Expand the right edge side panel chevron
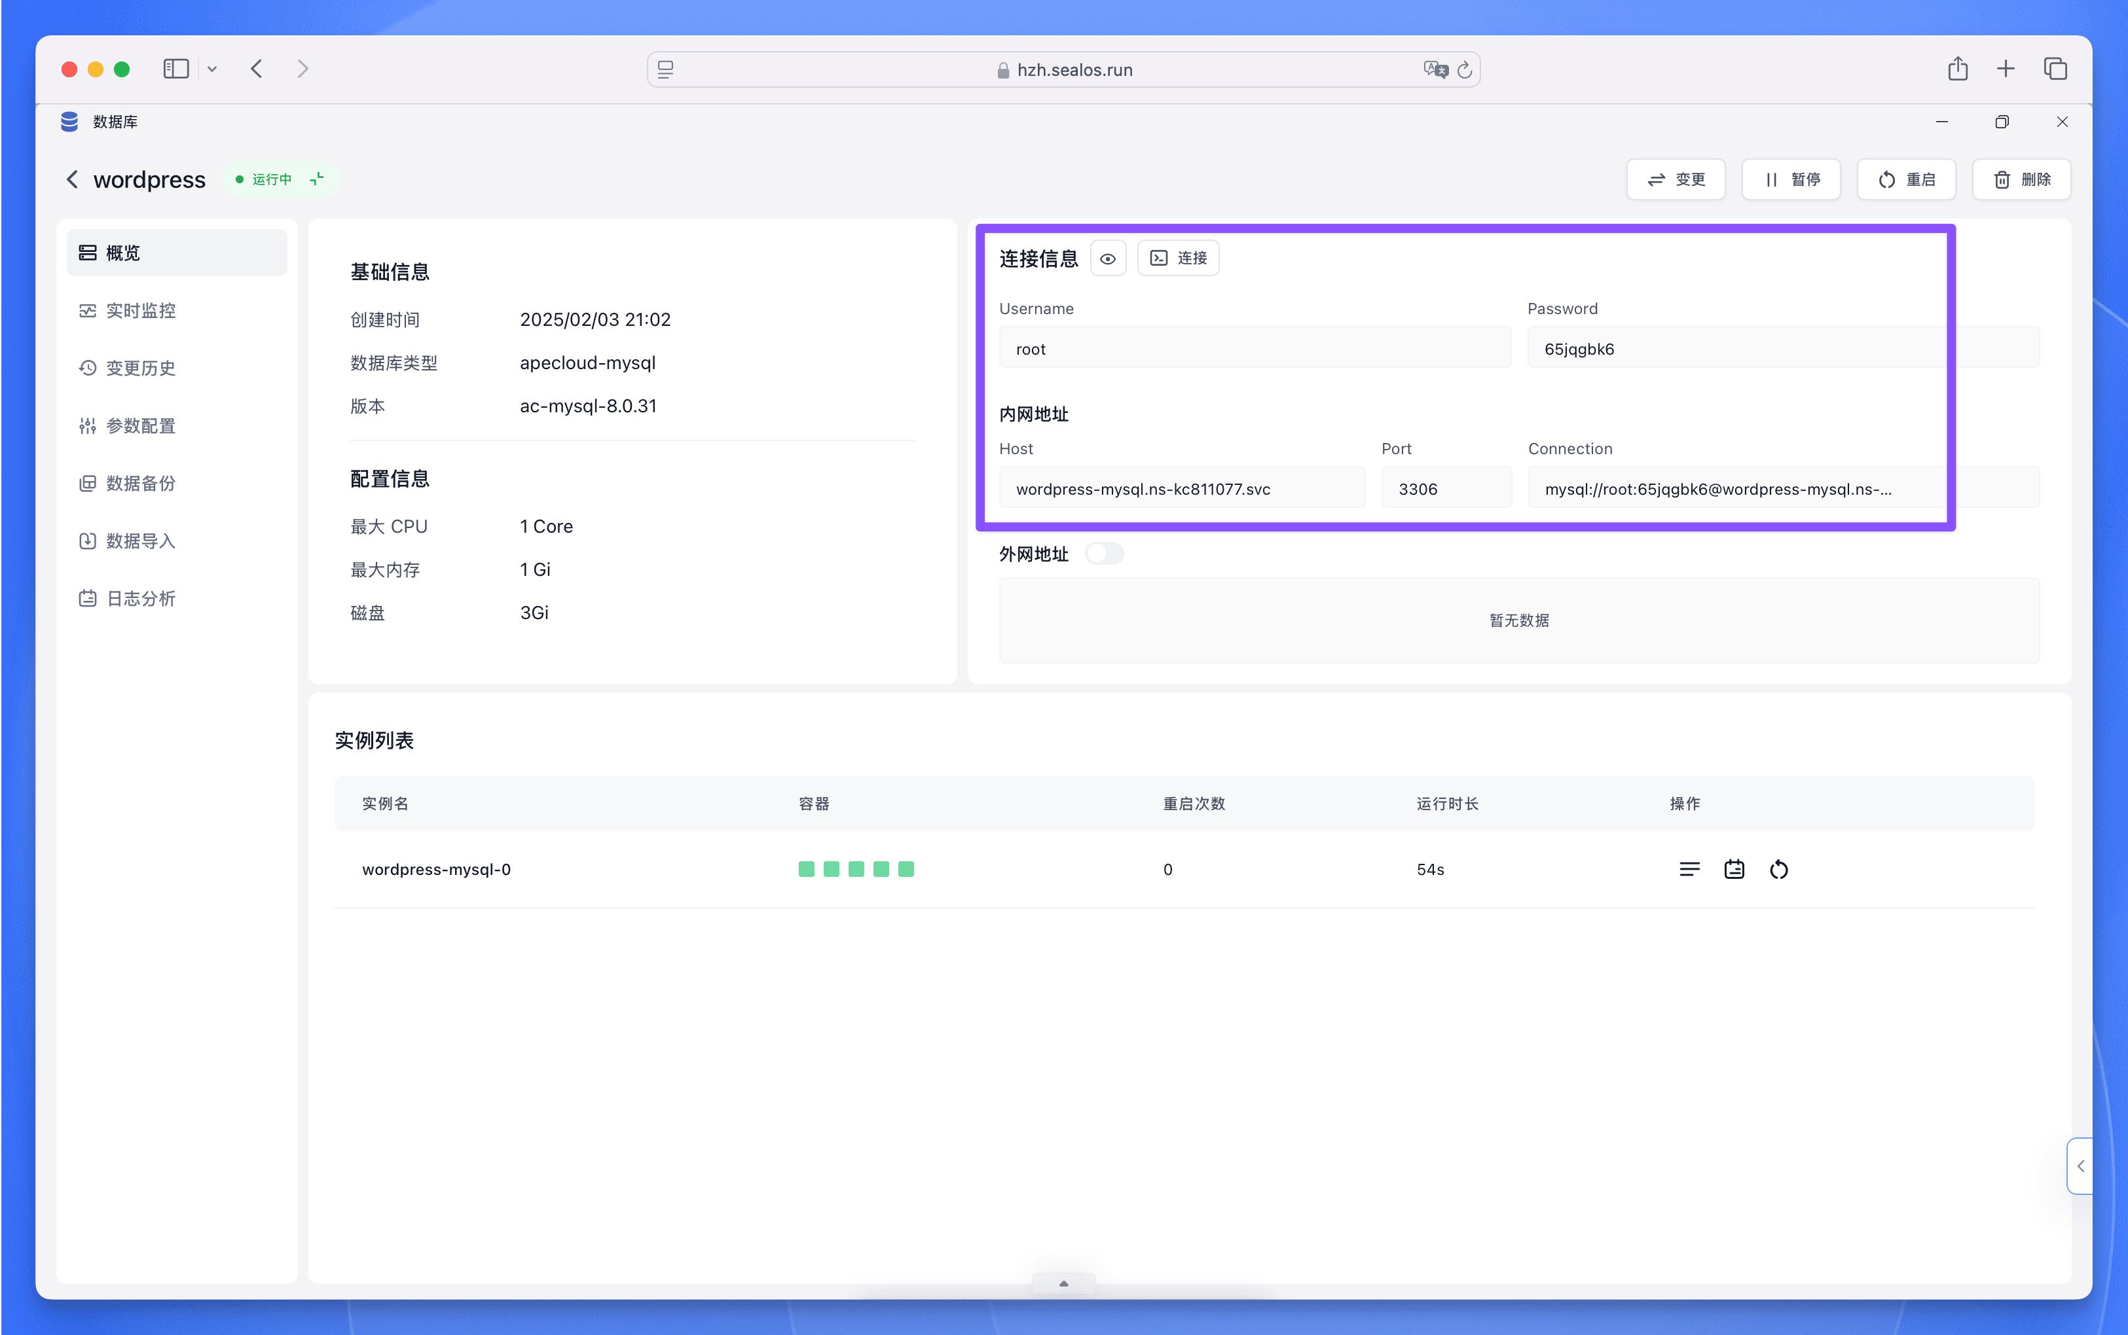The width and height of the screenshot is (2128, 1335). [2080, 1166]
